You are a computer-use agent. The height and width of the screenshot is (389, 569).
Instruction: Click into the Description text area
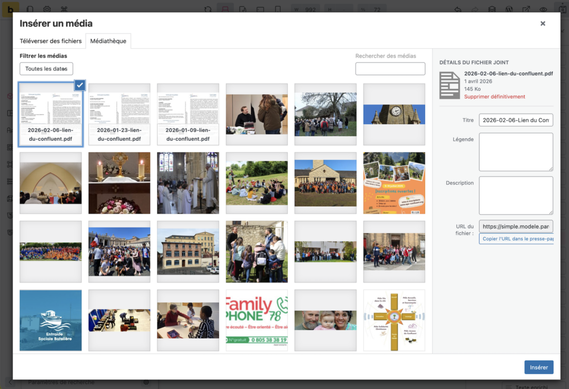coord(516,195)
